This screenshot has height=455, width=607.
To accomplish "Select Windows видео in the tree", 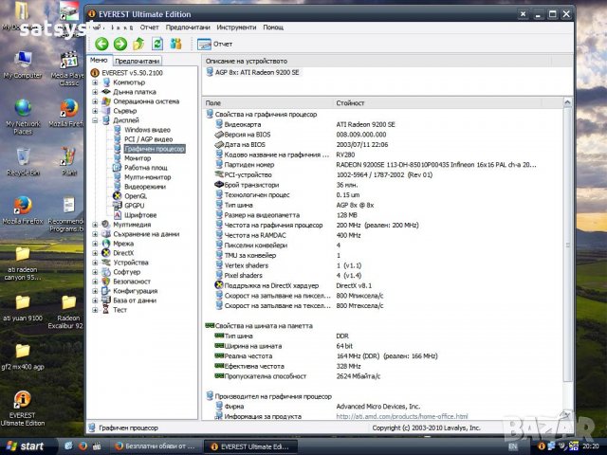I will pyautogui.click(x=147, y=130).
